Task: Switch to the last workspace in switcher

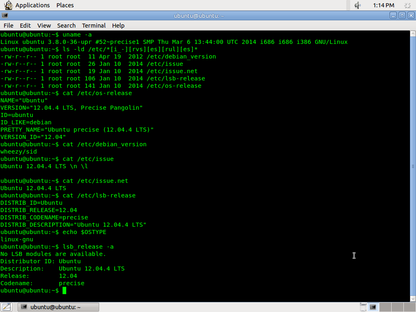Action: (409, 307)
